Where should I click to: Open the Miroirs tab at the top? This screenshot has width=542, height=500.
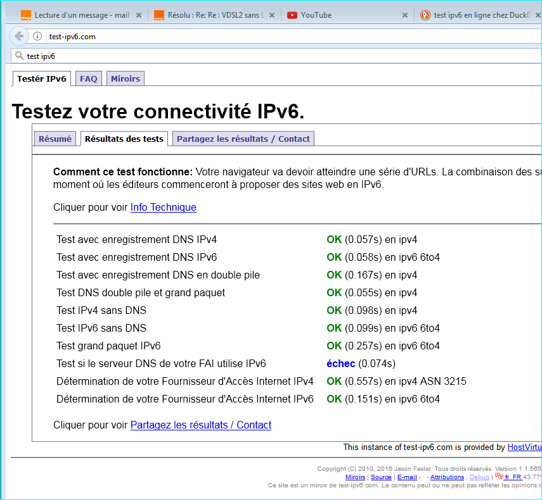coord(124,78)
